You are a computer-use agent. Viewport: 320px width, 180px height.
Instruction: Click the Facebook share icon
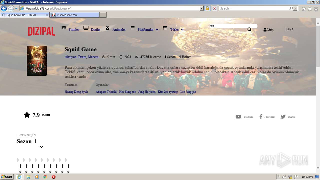[x=261, y=117]
